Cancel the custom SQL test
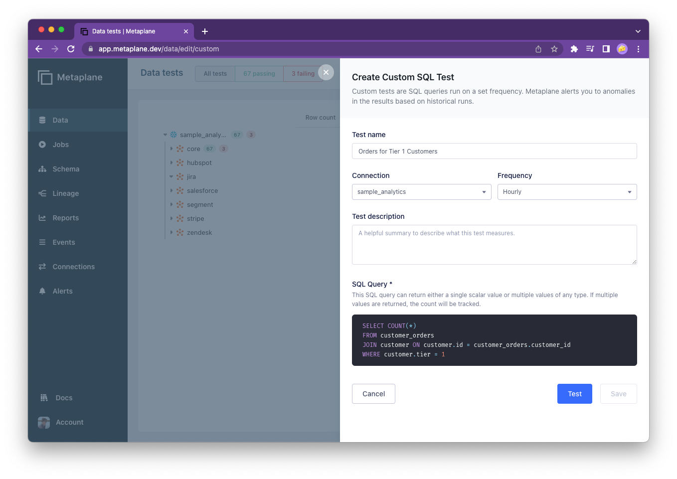The height and width of the screenshot is (479, 677). (x=373, y=394)
